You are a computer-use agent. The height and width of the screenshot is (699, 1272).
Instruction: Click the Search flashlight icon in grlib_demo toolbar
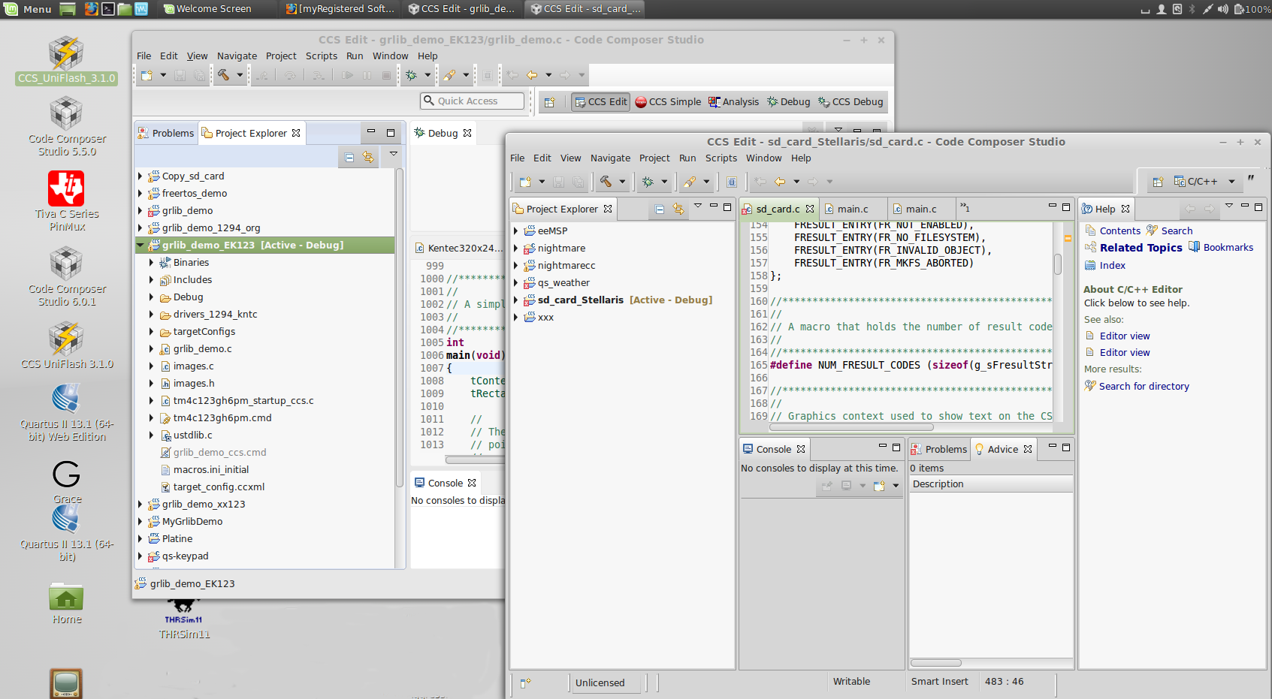click(449, 75)
